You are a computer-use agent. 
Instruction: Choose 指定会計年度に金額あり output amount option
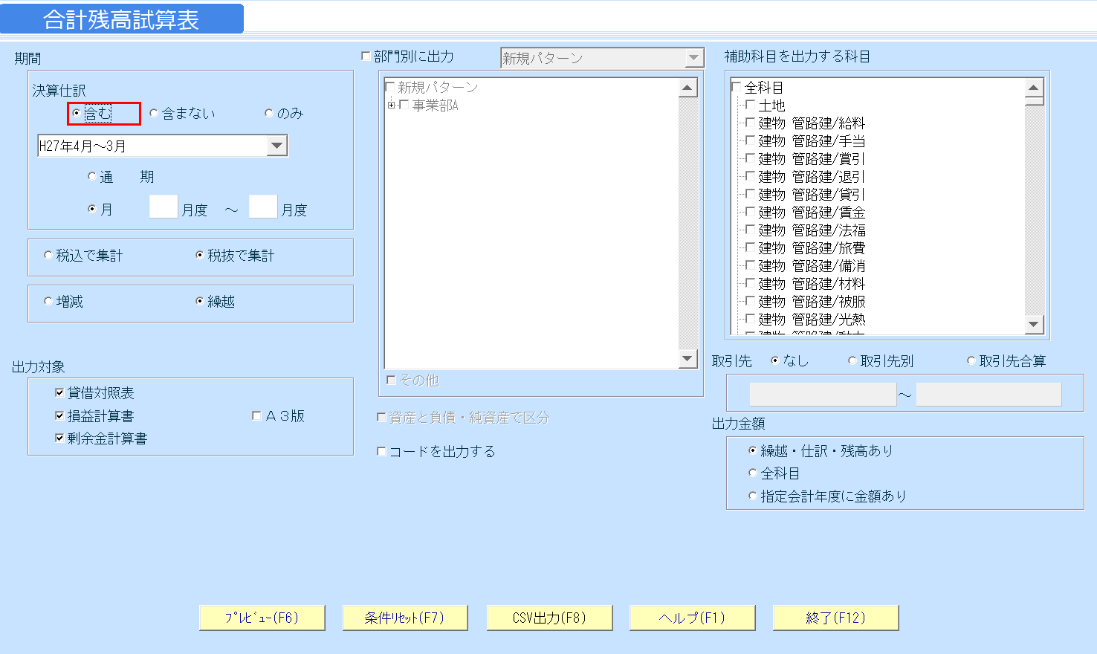(752, 496)
